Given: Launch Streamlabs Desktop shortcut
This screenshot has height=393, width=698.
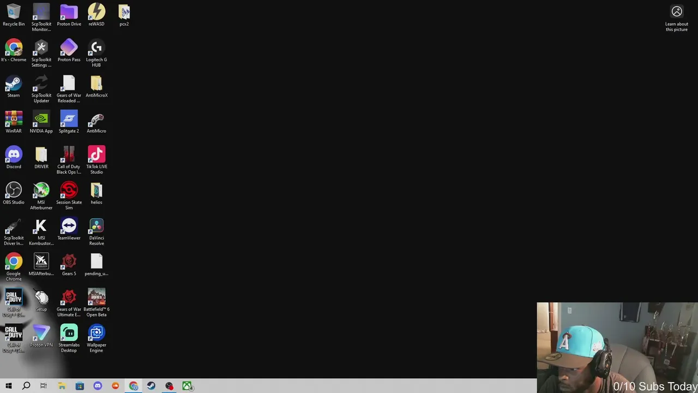Looking at the screenshot, I should click(69, 338).
